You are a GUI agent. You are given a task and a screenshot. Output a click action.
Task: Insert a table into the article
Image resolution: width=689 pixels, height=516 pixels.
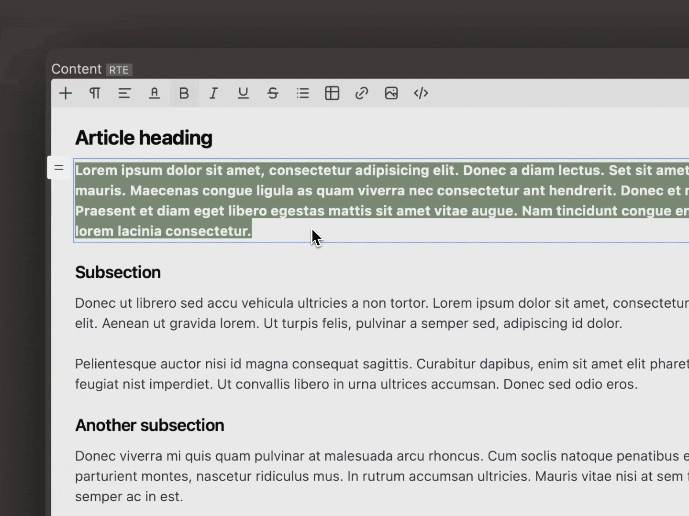[x=332, y=93]
